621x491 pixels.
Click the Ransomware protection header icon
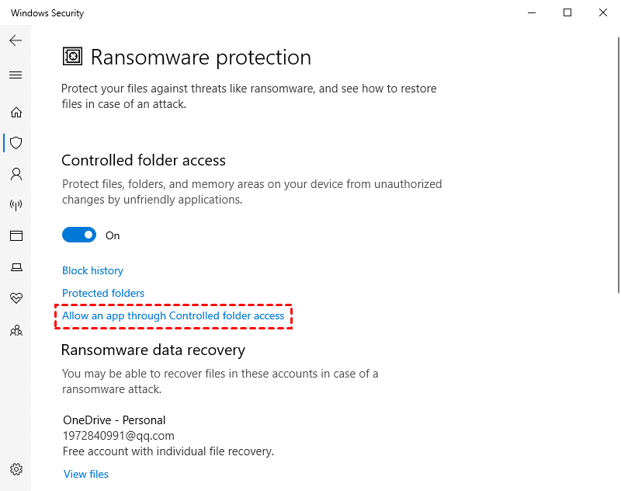point(71,56)
